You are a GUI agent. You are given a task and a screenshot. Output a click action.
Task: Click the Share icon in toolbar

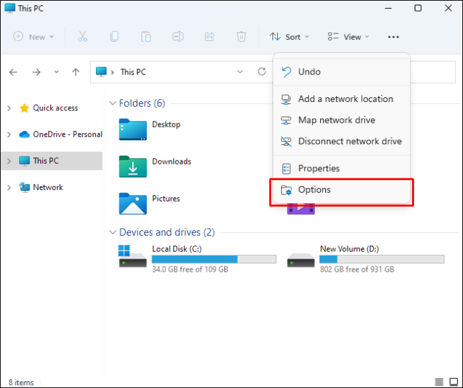[x=209, y=37]
